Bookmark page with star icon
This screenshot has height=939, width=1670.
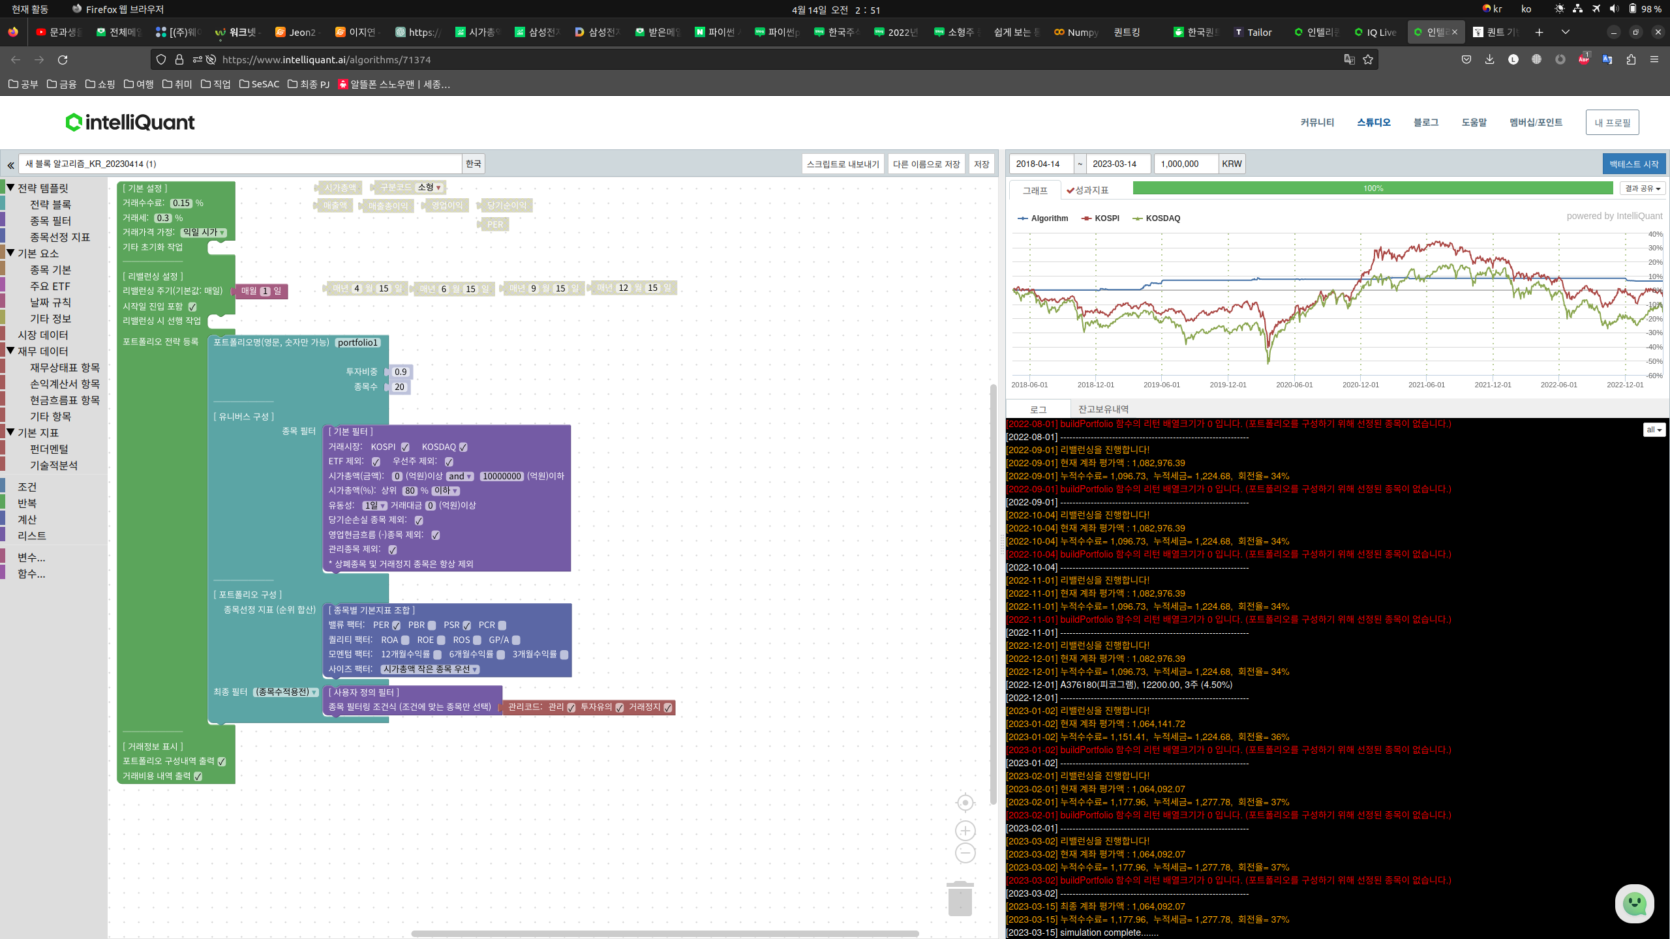(1368, 59)
